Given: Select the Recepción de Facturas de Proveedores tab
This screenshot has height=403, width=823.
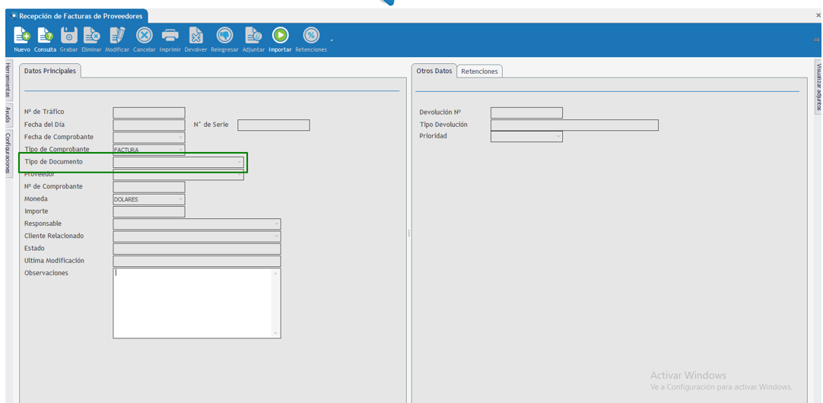Looking at the screenshot, I should coord(77,16).
